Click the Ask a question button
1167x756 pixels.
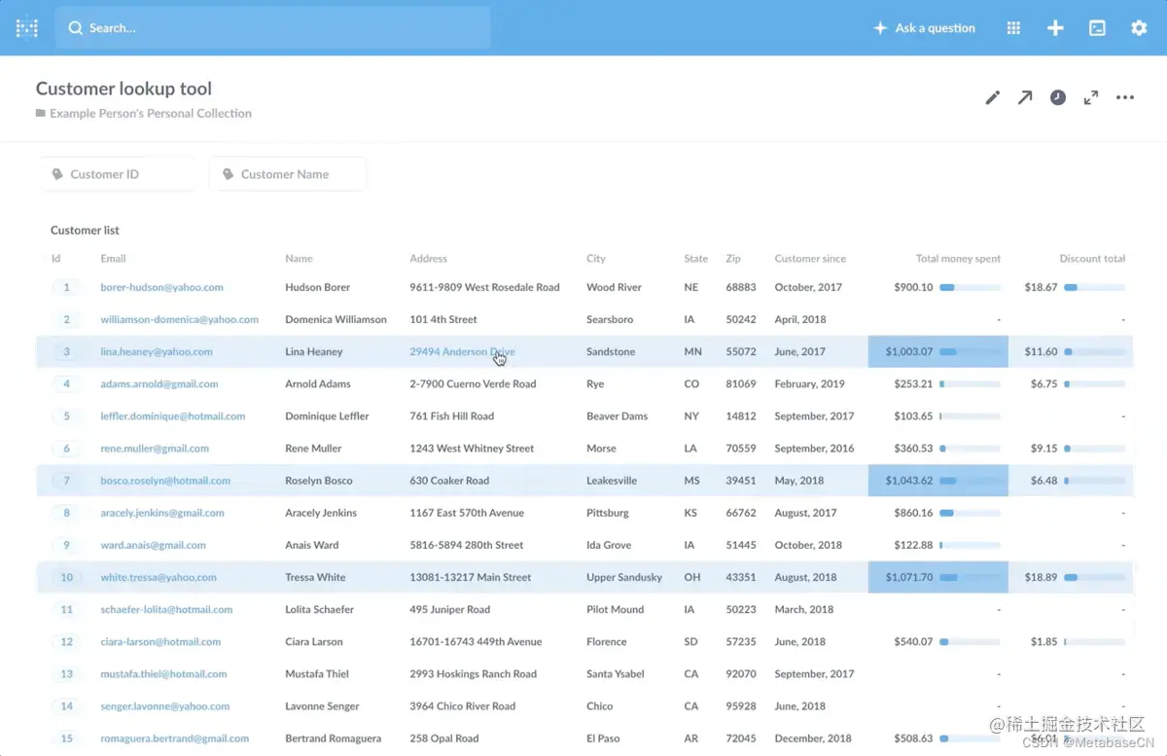coord(924,28)
